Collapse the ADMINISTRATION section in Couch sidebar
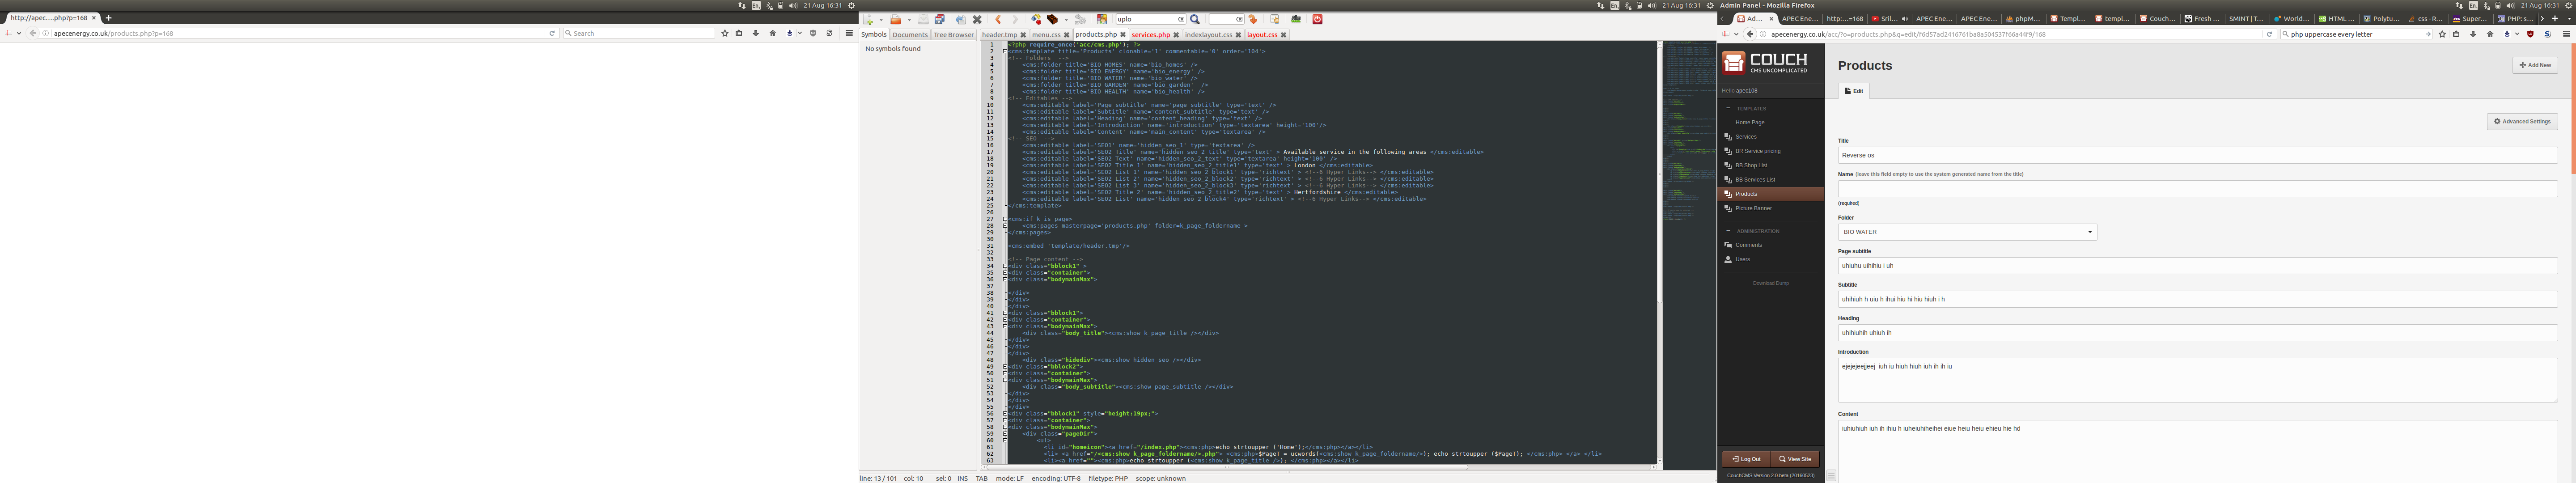The width and height of the screenshot is (2576, 483). click(1728, 231)
